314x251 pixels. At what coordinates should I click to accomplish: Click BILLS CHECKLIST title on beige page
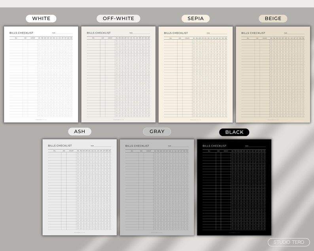tap(253, 33)
